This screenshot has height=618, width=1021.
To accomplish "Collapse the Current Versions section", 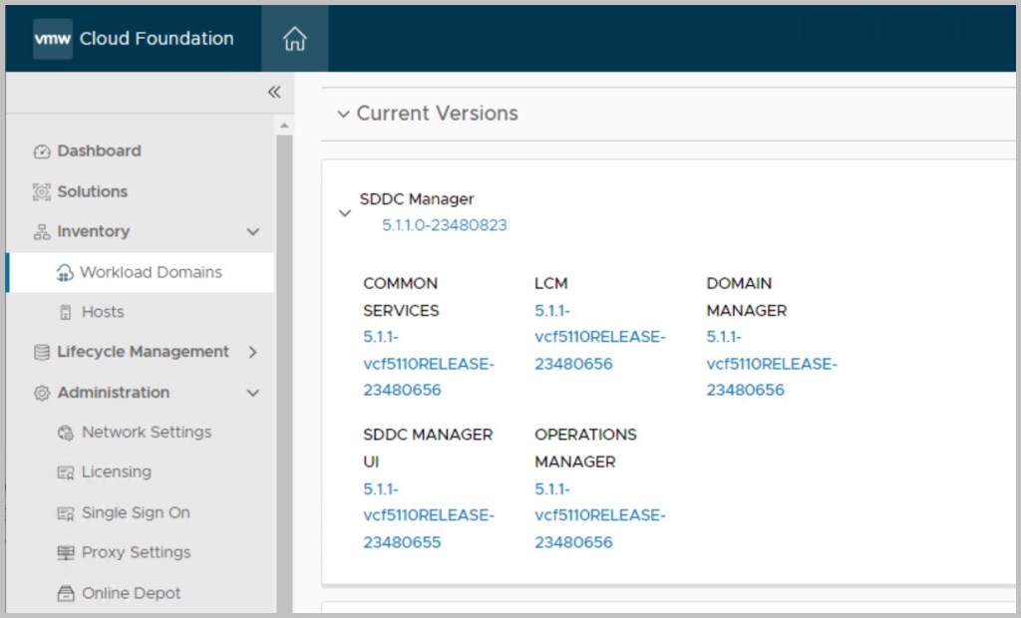I will click(x=344, y=114).
